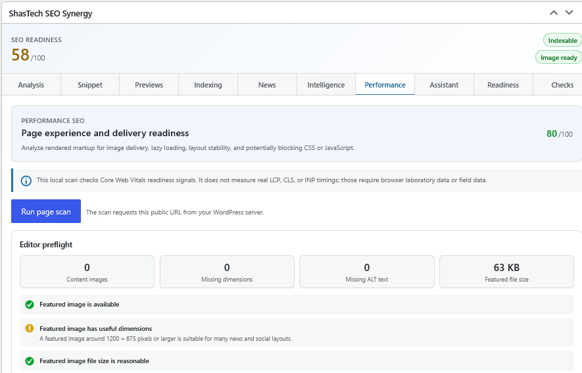582x373 pixels.
Task: Click heading Page experience and delivery readiness
Action: 105,133
